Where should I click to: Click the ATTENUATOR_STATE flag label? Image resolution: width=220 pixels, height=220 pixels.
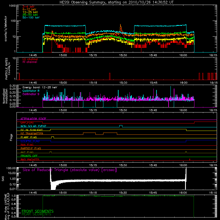[33, 119]
